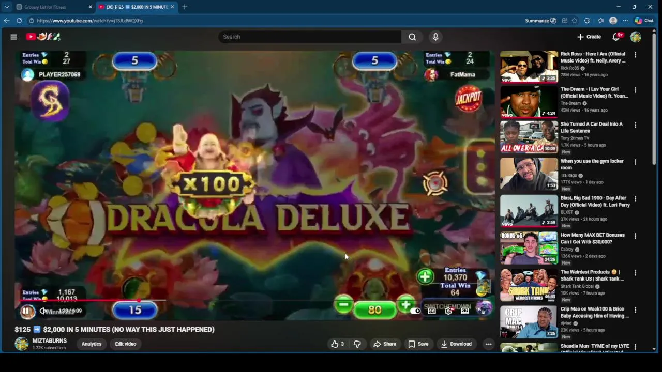
Task: Open MIZTABURNS channel name link
Action: coord(50,341)
